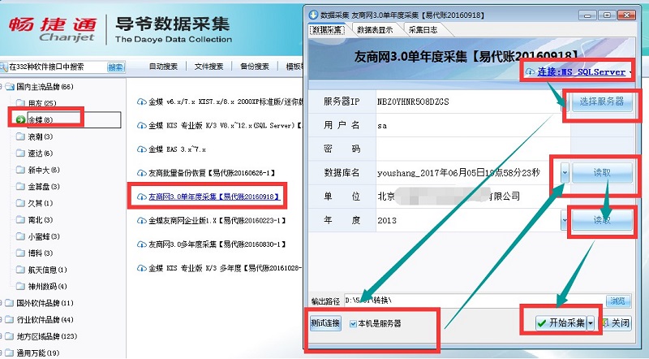Open the 用友 (25) brand folder
Screen dimensions: 649x359
(42, 103)
